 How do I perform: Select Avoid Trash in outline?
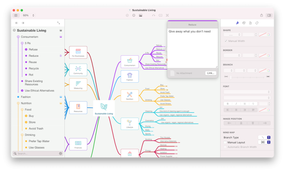(36, 128)
